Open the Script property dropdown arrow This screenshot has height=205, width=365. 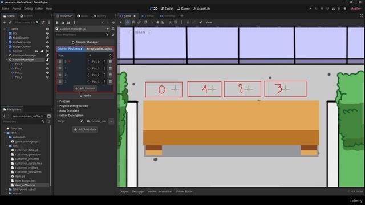click(x=111, y=121)
